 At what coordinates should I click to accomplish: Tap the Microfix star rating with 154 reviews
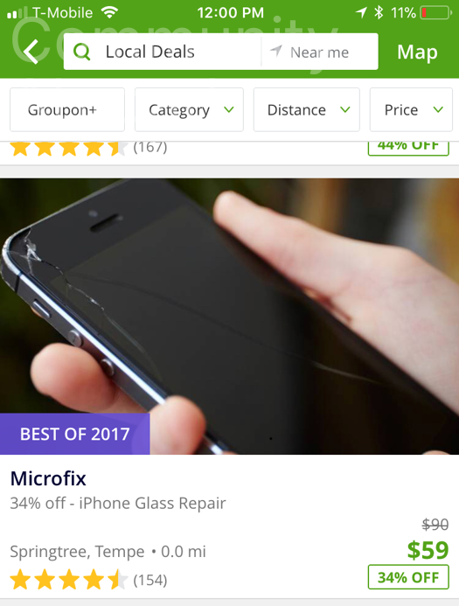(x=88, y=580)
